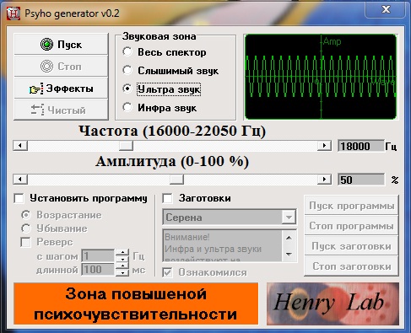Click the left arrow of amplitude slider
411x333 pixels.
coord(20,180)
